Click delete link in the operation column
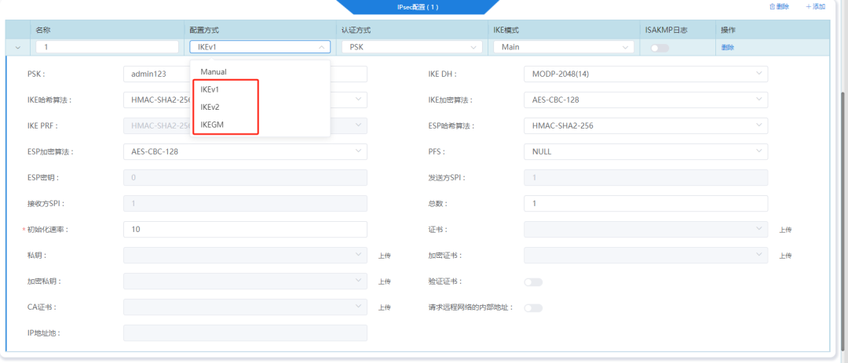 coord(727,48)
